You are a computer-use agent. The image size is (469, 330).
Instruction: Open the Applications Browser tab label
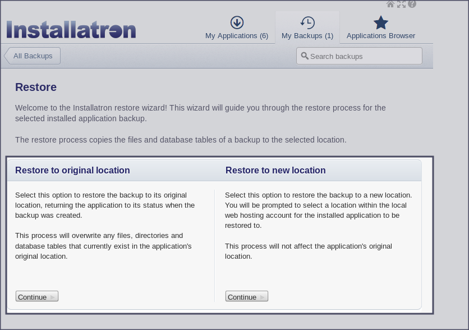tap(381, 36)
